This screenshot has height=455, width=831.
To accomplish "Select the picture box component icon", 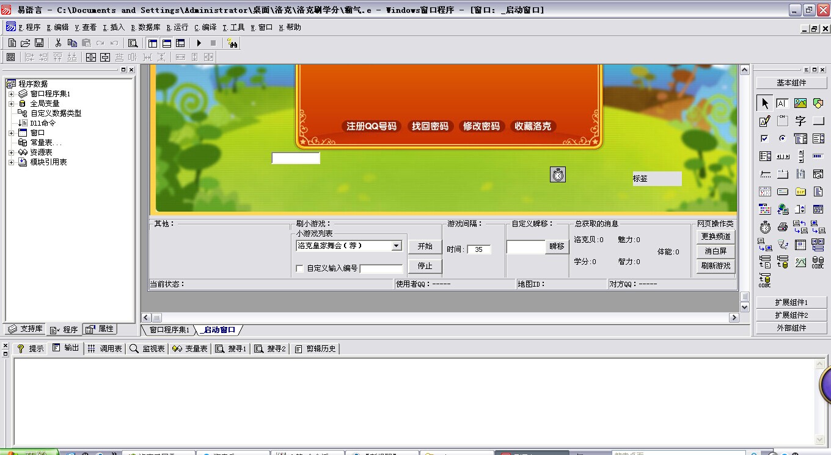I will point(800,103).
